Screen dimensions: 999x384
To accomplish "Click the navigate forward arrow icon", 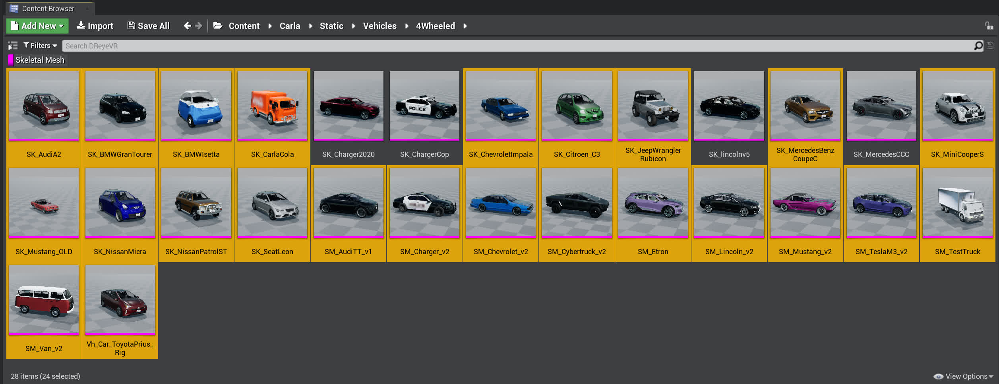I will point(199,26).
